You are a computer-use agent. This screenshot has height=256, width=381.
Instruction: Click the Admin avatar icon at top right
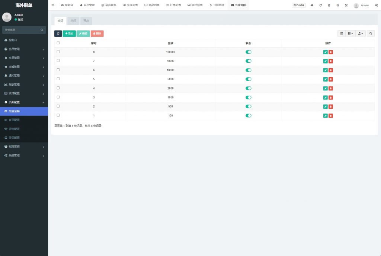coord(356,5)
